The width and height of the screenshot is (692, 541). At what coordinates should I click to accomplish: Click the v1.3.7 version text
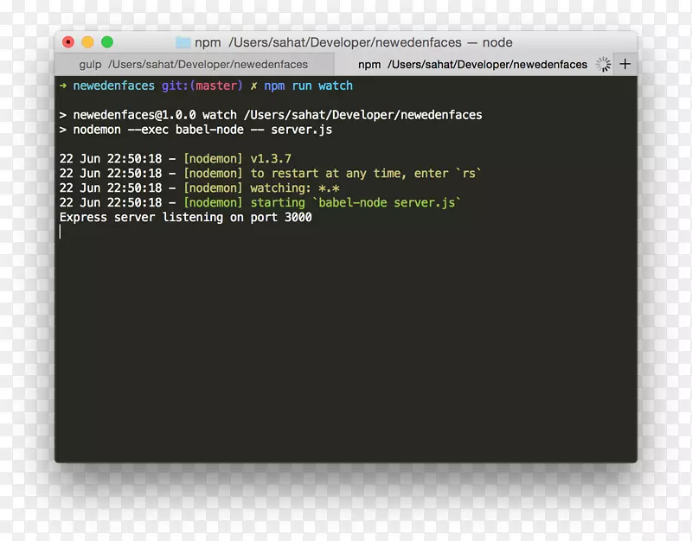(272, 158)
